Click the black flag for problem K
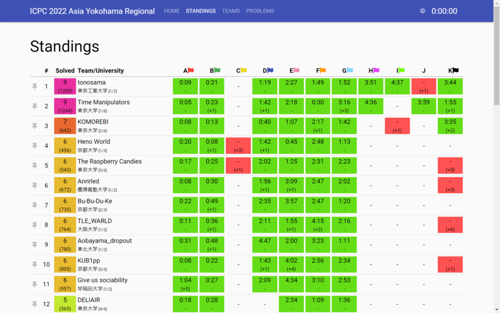Viewport: 500px width, 313px height. 455,70
